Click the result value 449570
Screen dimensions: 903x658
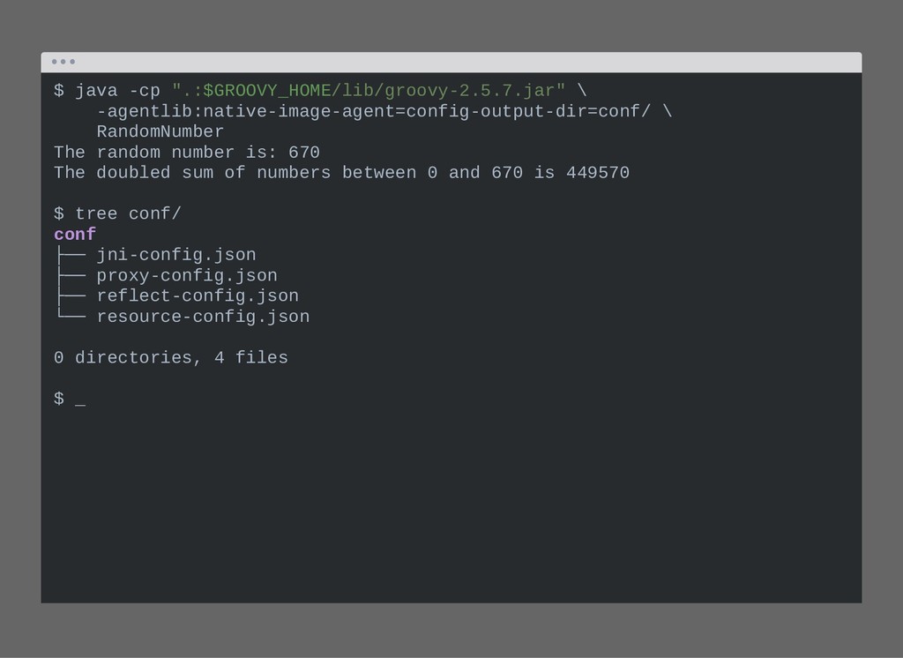598,173
